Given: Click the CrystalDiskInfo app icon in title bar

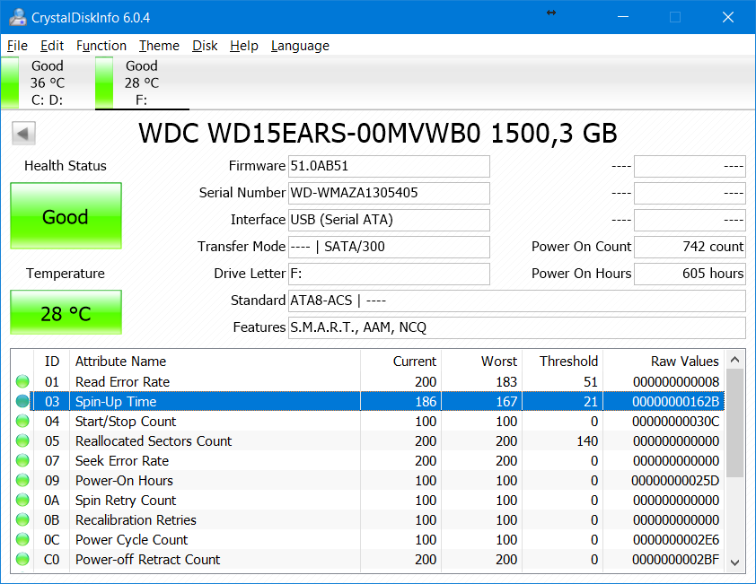Looking at the screenshot, I should [x=18, y=17].
